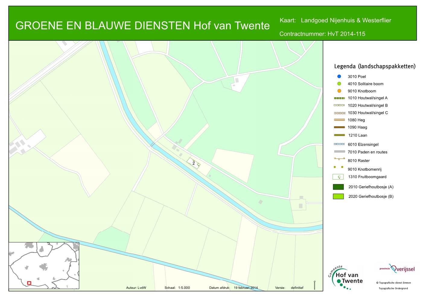This screenshot has width=423, height=299.
Task: Click the '3010 Poel' legend label
Action: coord(357,77)
